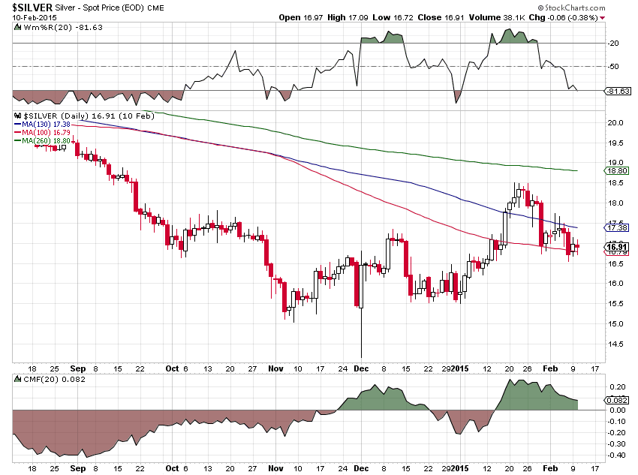Click the 15.0 price axis label
The height and width of the screenshot is (475, 638).
click(615, 324)
